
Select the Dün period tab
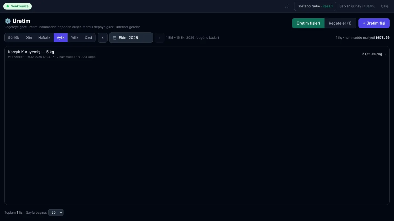tap(29, 38)
